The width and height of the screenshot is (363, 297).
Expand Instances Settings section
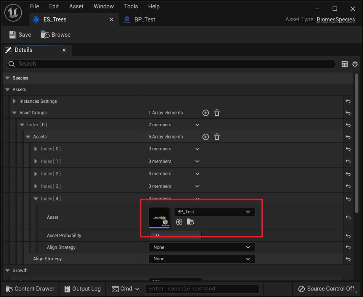tap(14, 102)
